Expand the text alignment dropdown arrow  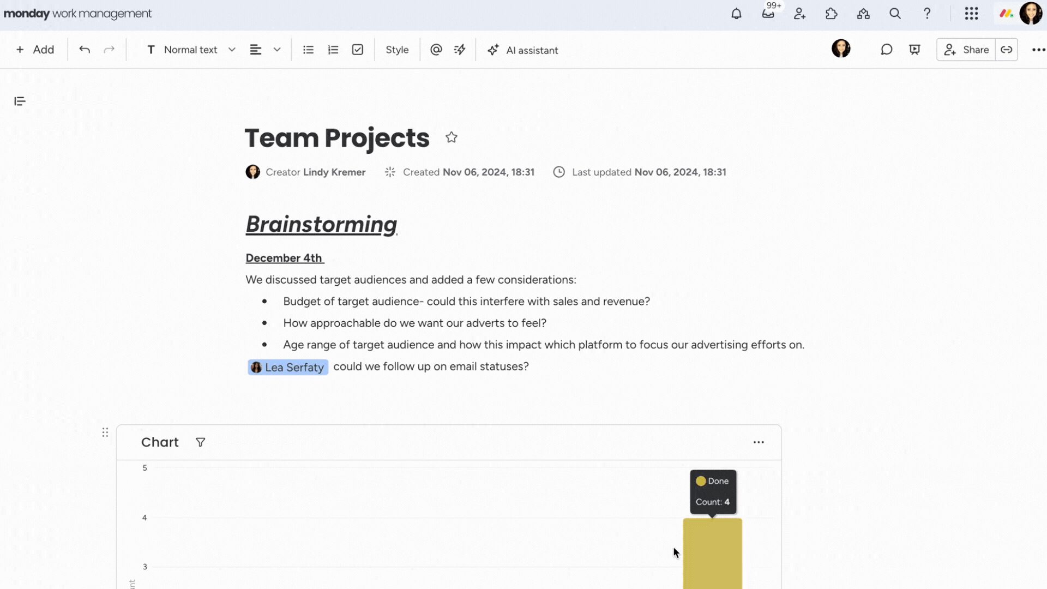(277, 50)
